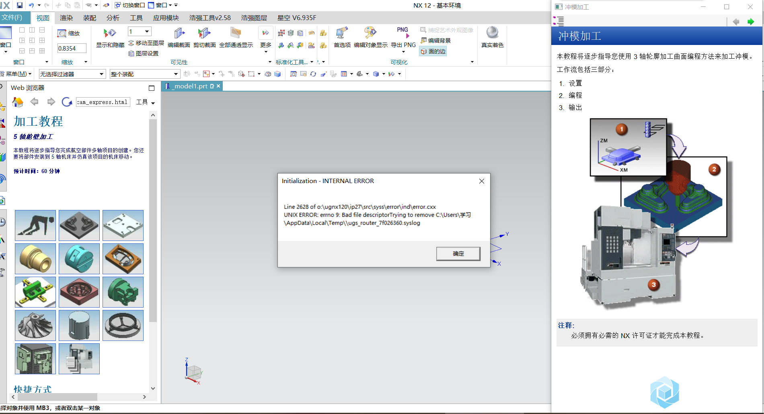Image resolution: width=764 pixels, height=414 pixels.
Task: Switch to Assemblies ribbon tab
Action: click(x=90, y=18)
